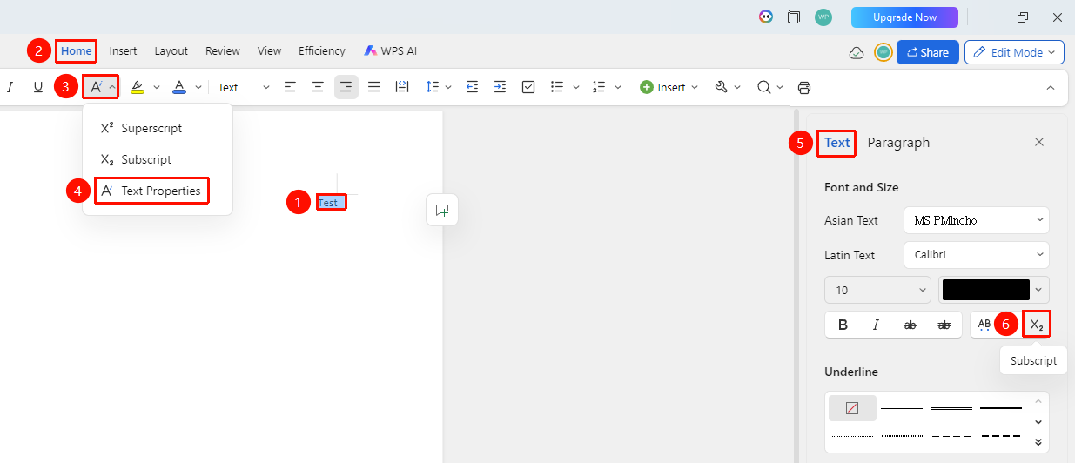Click the highlighter color icon
The width and height of the screenshot is (1075, 463).
[137, 87]
